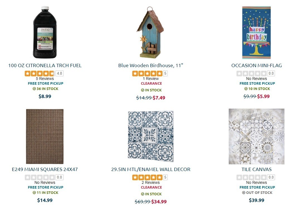The image size is (295, 217).
Task: View the blue enamel wall decor image
Action: [150, 136]
